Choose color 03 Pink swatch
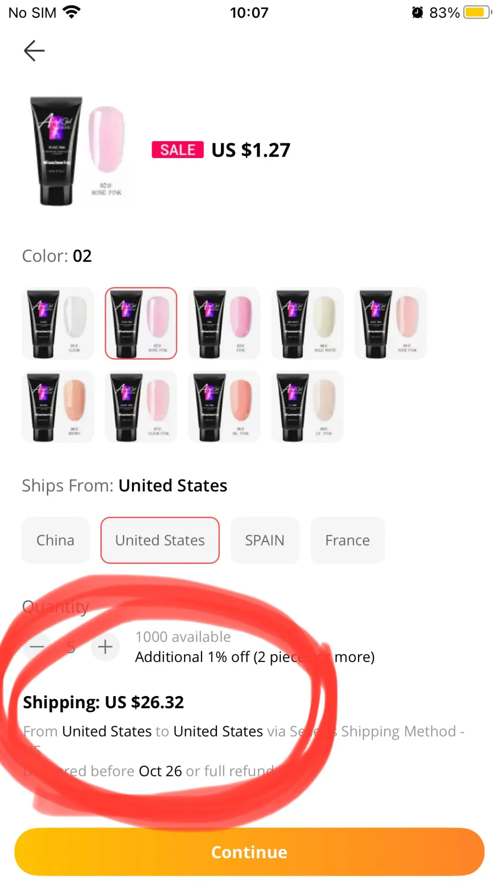 pos(224,323)
